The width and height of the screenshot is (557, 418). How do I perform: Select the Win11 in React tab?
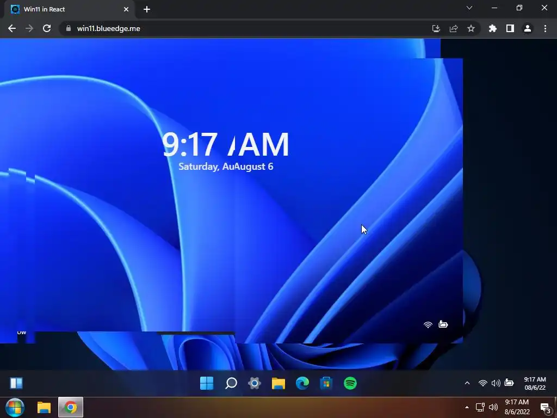pyautogui.click(x=69, y=10)
